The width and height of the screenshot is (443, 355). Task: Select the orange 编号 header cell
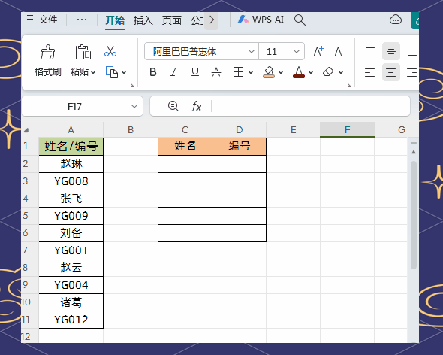coord(239,147)
